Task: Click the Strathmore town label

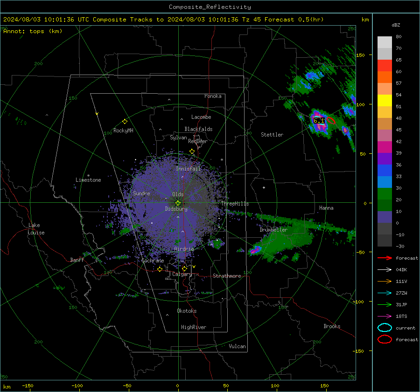Action: click(x=227, y=276)
